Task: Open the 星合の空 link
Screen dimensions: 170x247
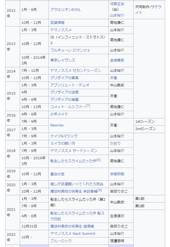Action: pos(57,174)
